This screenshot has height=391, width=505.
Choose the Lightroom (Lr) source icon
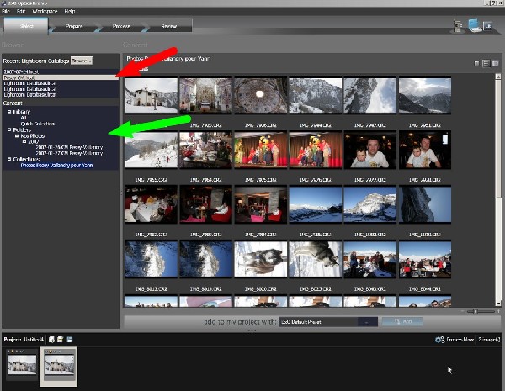(487, 26)
